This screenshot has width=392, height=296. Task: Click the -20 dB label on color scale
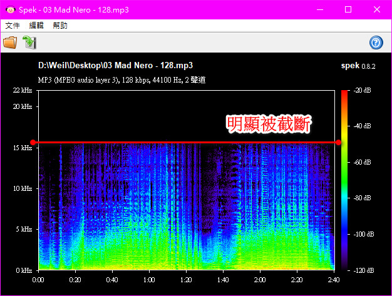click(363, 91)
